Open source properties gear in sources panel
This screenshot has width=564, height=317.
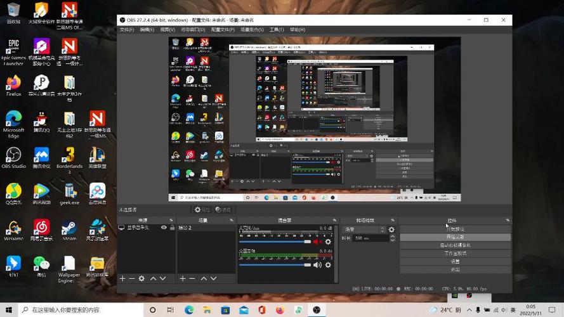[x=141, y=278]
